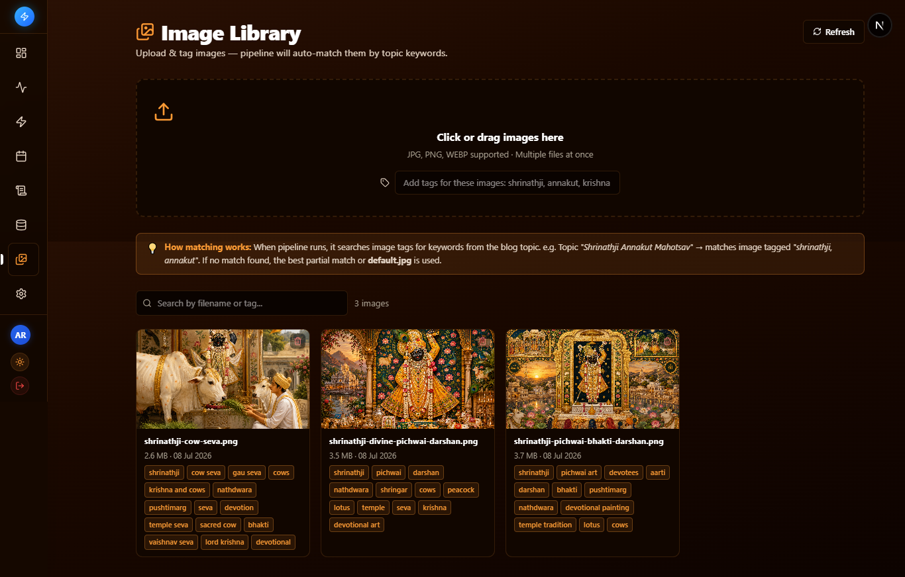Click the 'lord krishna' tag

(x=225, y=542)
